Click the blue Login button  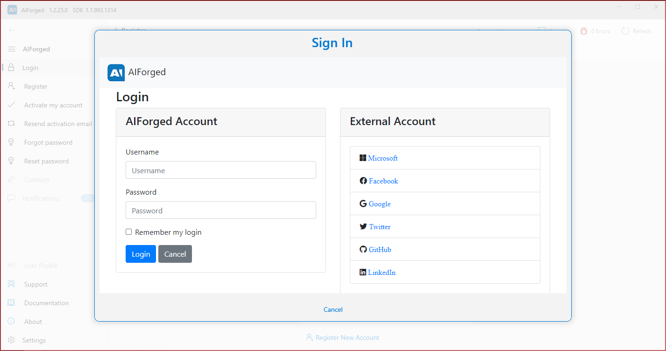coord(141,254)
